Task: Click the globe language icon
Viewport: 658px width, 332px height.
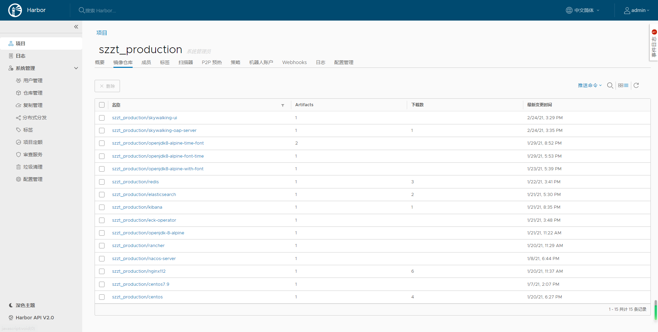Action: click(x=569, y=10)
